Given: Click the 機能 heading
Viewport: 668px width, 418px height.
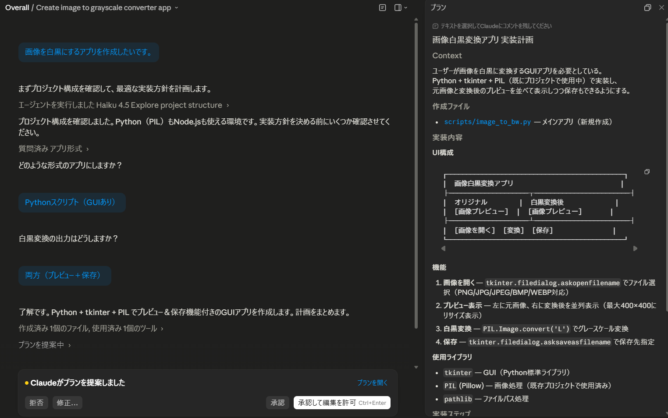Looking at the screenshot, I should 439,267.
